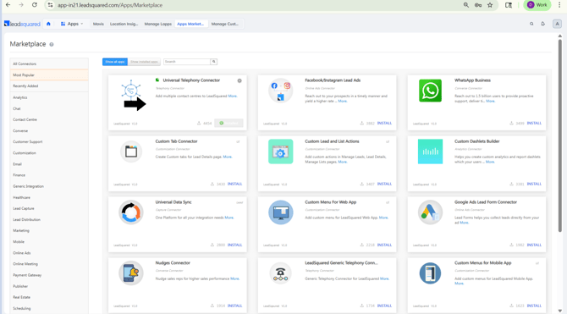Click the browser back arrow
567x314 pixels.
click(8, 5)
